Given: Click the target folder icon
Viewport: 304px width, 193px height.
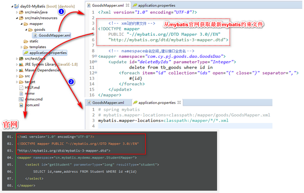Looking at the screenshot, I should click(x=21, y=82).
